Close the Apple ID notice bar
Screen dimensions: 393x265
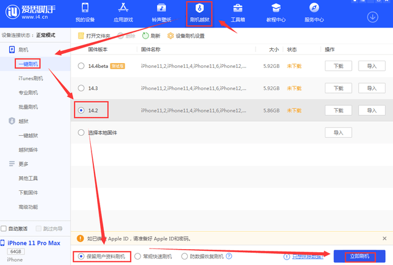tap(384, 238)
